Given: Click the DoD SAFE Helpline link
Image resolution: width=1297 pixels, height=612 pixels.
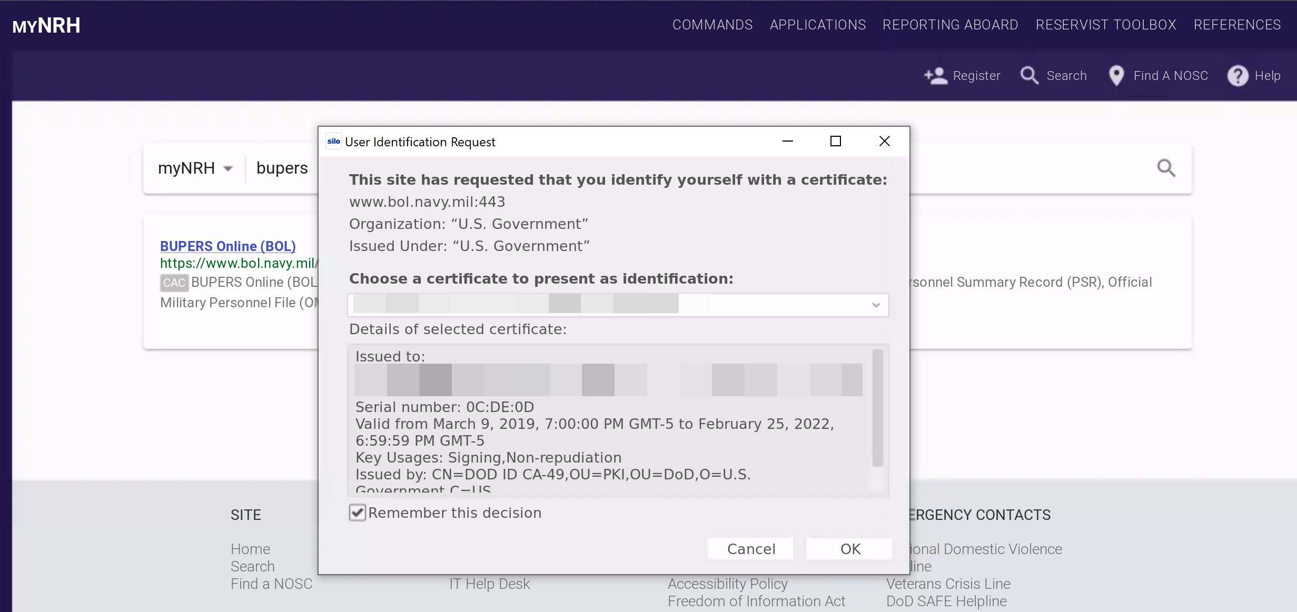Looking at the screenshot, I should pos(946,601).
